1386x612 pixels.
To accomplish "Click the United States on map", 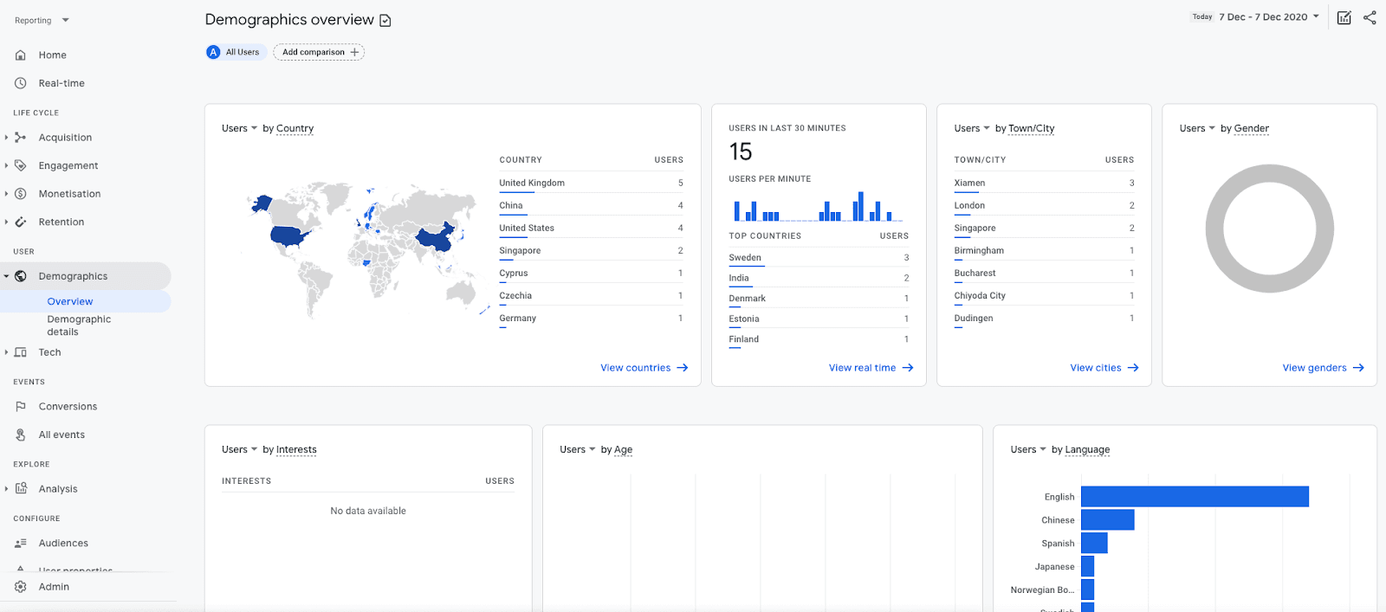I will (288, 235).
